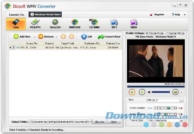Click the Target Profile column header
The image size is (194, 134).
(x=68, y=43)
